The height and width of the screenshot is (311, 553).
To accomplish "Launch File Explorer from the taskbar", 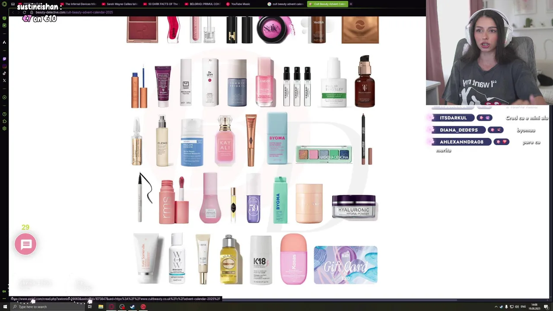I will tap(101, 307).
